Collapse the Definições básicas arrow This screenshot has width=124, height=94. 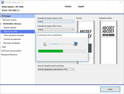pyautogui.click(x=1, y=24)
